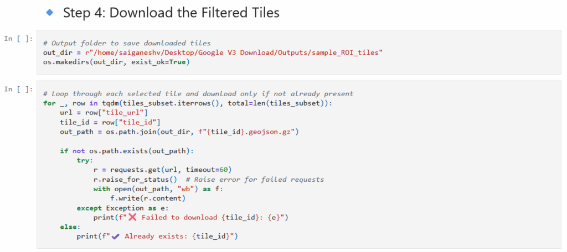Click the red cross emoji in print statement
The width and height of the screenshot is (567, 252).
click(132, 217)
